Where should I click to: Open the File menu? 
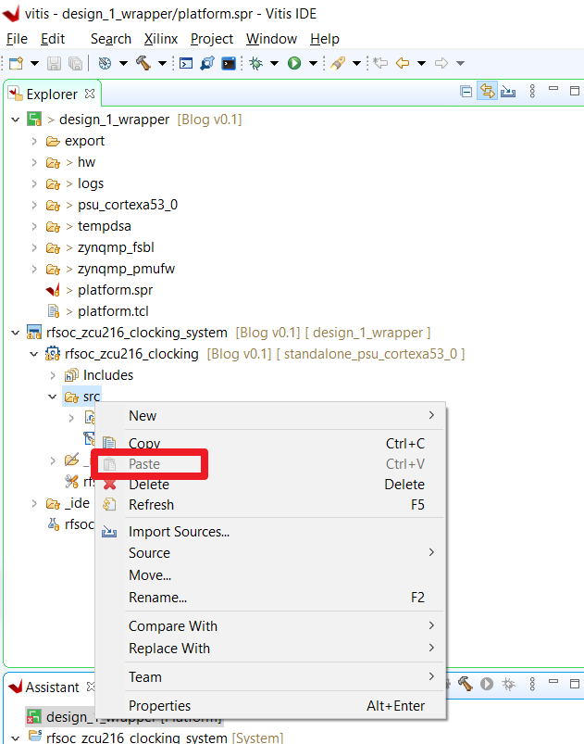coord(17,39)
